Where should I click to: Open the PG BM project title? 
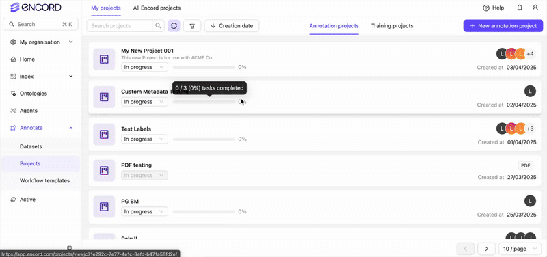pyautogui.click(x=130, y=202)
